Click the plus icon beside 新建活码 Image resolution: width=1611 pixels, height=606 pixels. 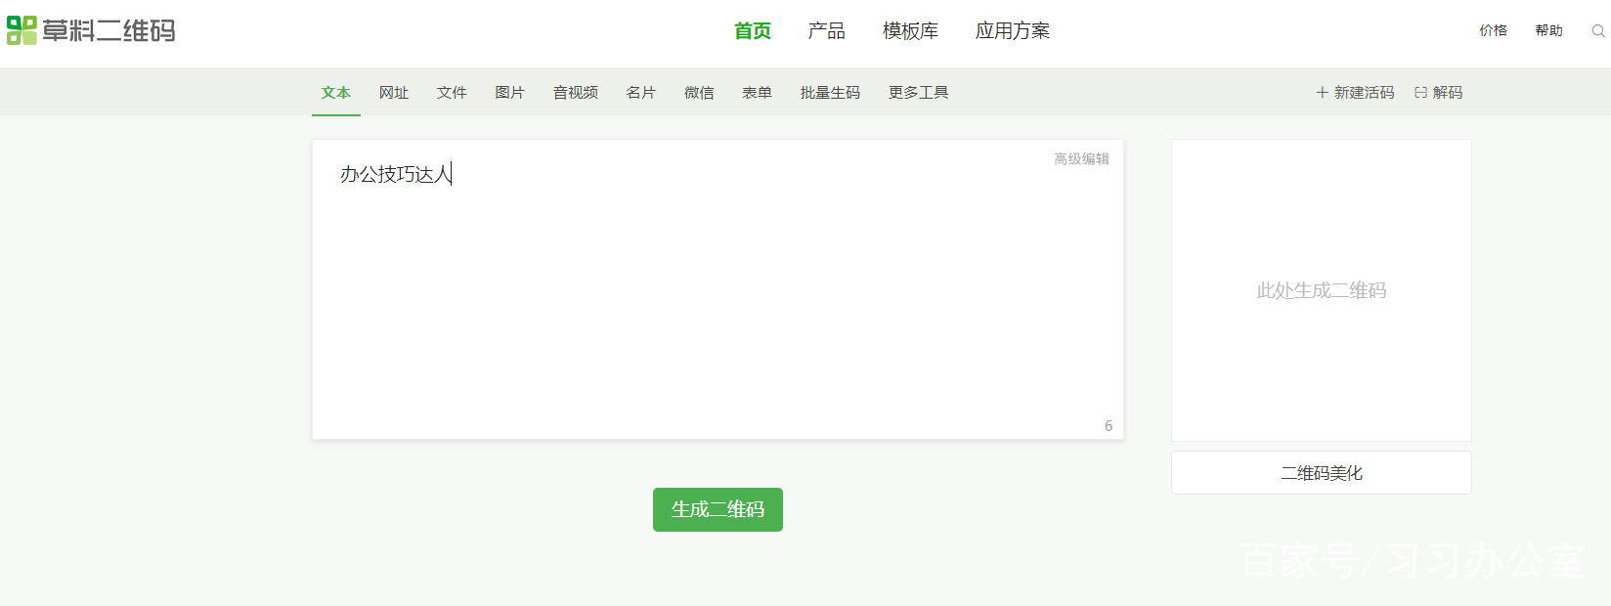pos(1322,93)
